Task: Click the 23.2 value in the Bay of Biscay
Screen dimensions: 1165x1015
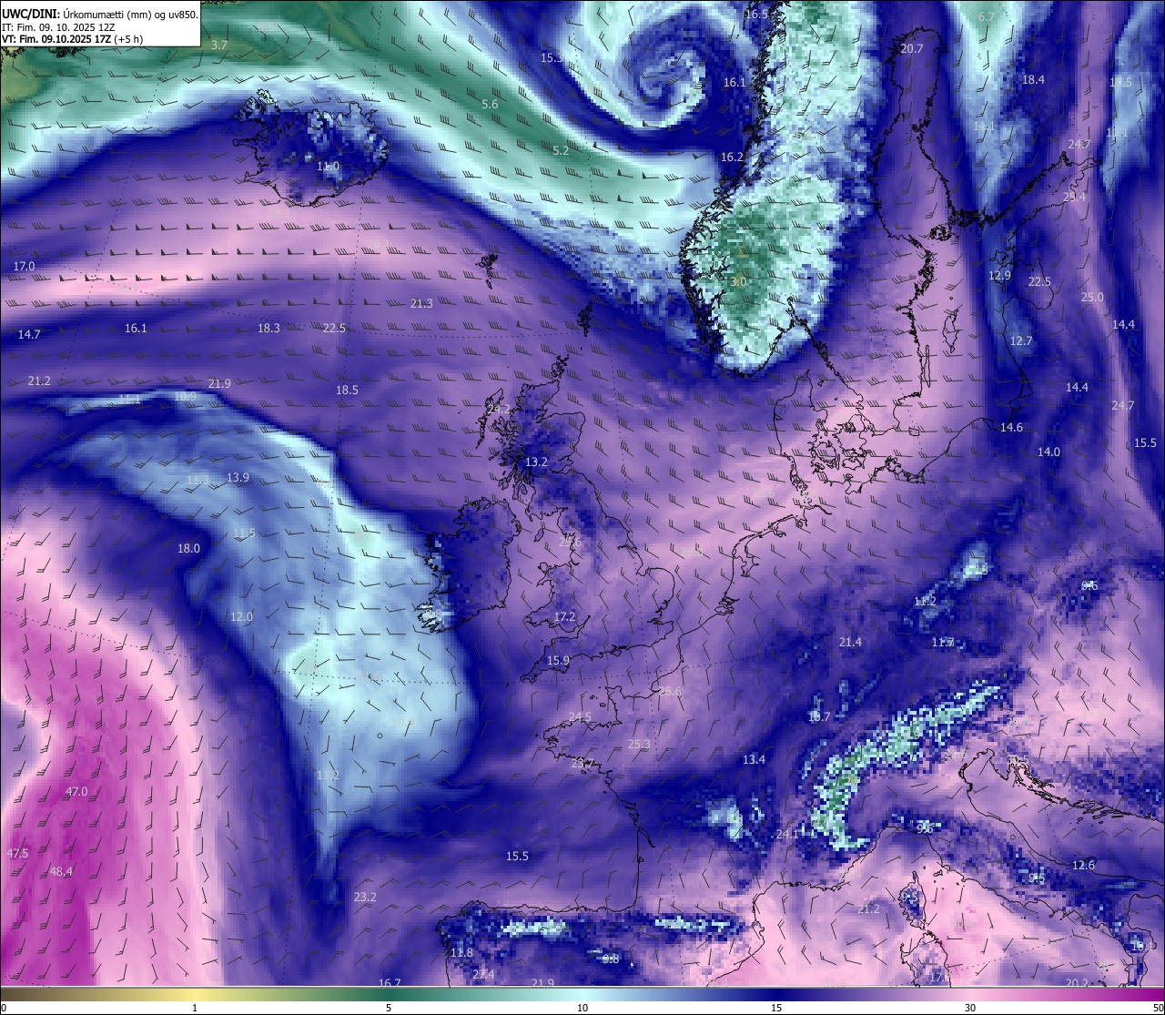Action: (365, 897)
